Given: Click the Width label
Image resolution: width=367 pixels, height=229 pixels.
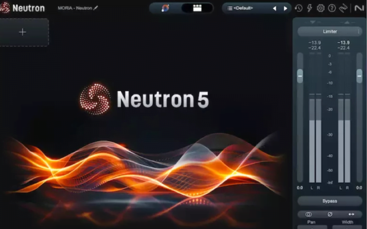Looking at the screenshot, I should [x=347, y=222].
